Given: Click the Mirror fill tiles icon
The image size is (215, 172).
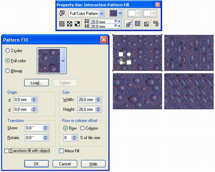Looking at the screenshot, I should (138, 24).
